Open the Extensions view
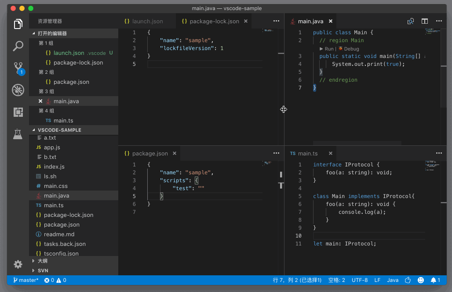The image size is (452, 292). pyautogui.click(x=18, y=112)
